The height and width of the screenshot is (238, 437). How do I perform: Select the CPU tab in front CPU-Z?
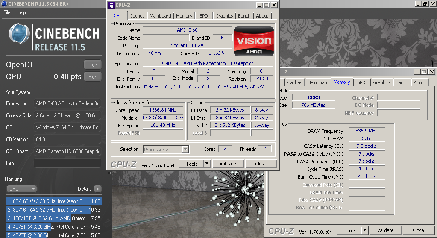(118, 16)
